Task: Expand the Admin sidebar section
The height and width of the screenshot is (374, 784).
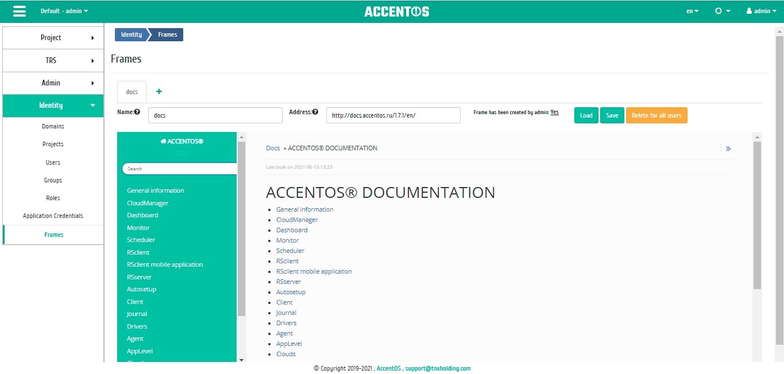Action: pyautogui.click(x=53, y=83)
